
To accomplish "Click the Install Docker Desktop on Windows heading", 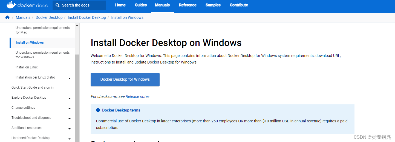I will (x=166, y=43).
